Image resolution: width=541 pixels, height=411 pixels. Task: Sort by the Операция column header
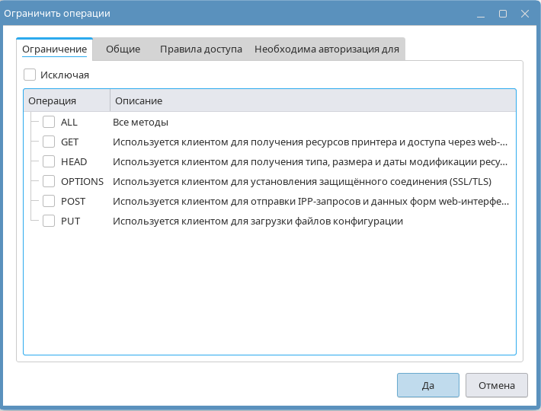click(67, 100)
